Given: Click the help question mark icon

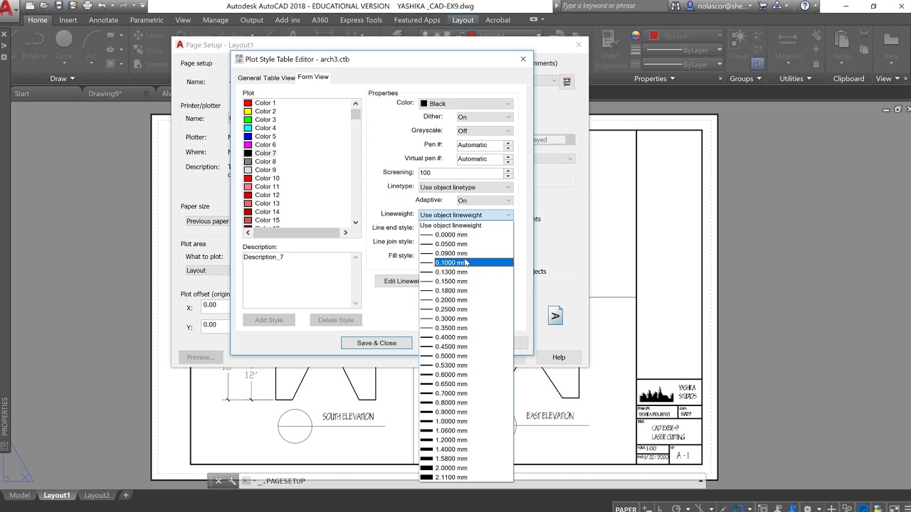Looking at the screenshot, I should pyautogui.click(x=805, y=6).
